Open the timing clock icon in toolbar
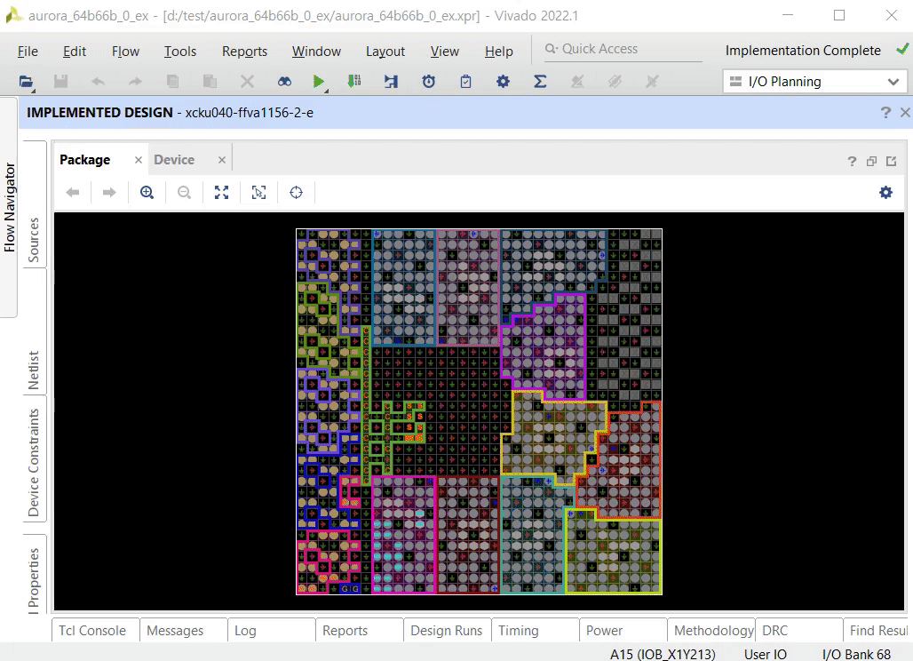The width and height of the screenshot is (913, 661). click(429, 82)
